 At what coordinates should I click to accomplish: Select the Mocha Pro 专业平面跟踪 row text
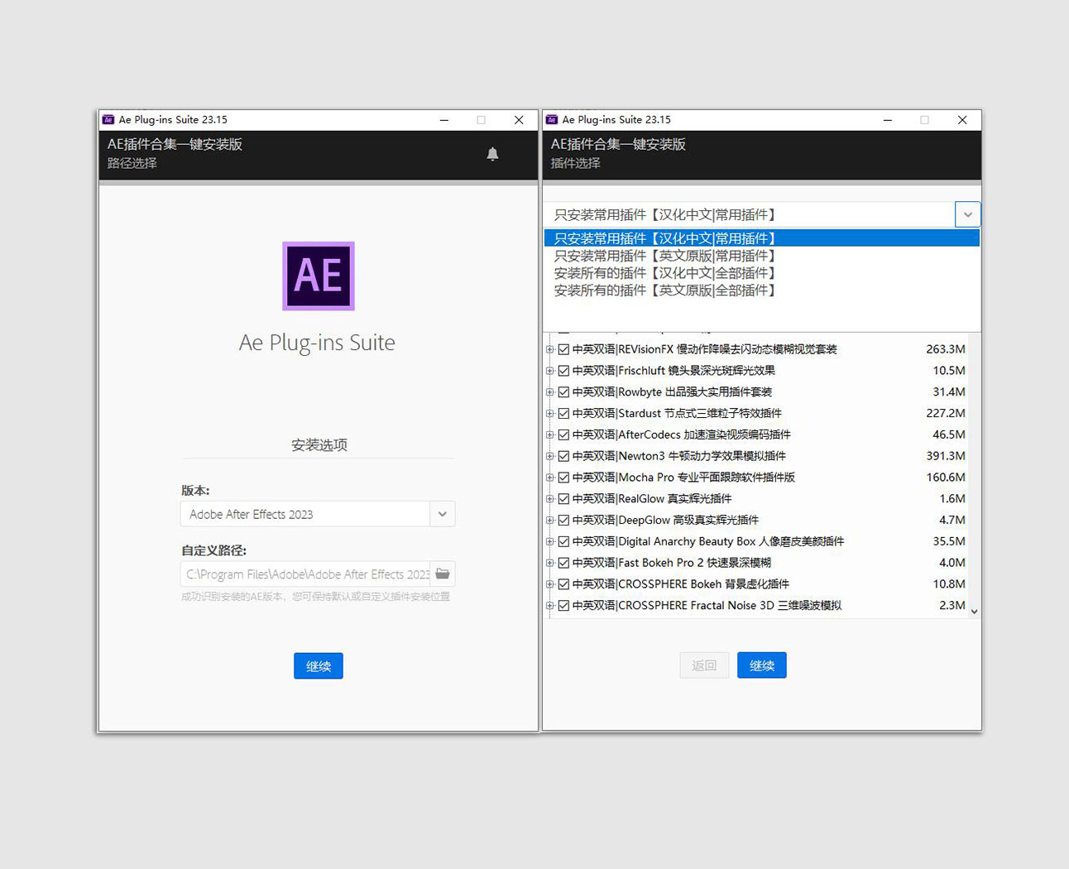(x=683, y=478)
